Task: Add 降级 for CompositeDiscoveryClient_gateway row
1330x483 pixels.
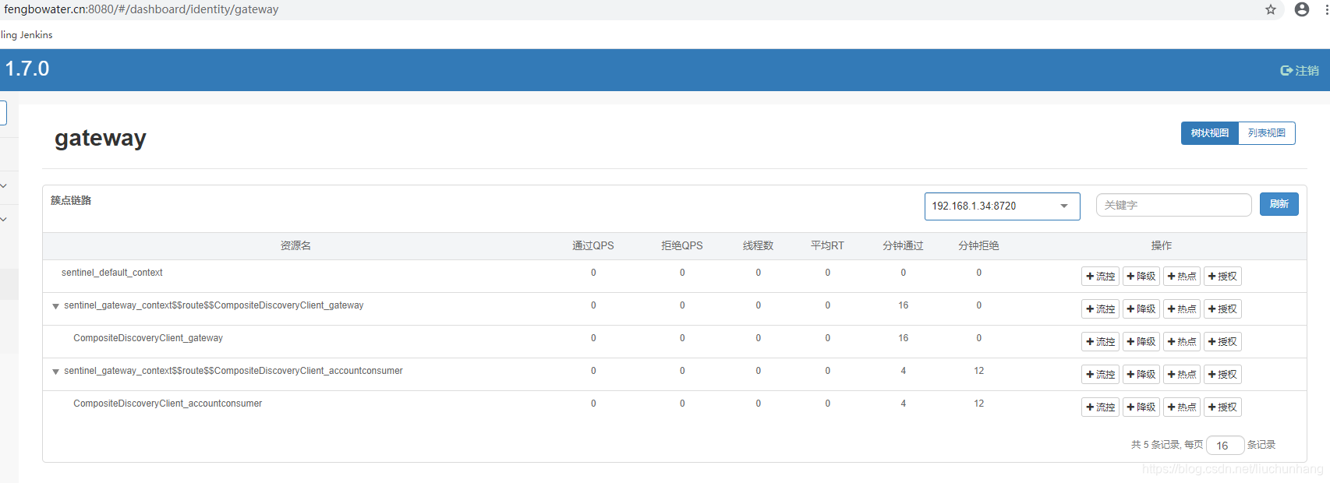Action: pyautogui.click(x=1141, y=342)
